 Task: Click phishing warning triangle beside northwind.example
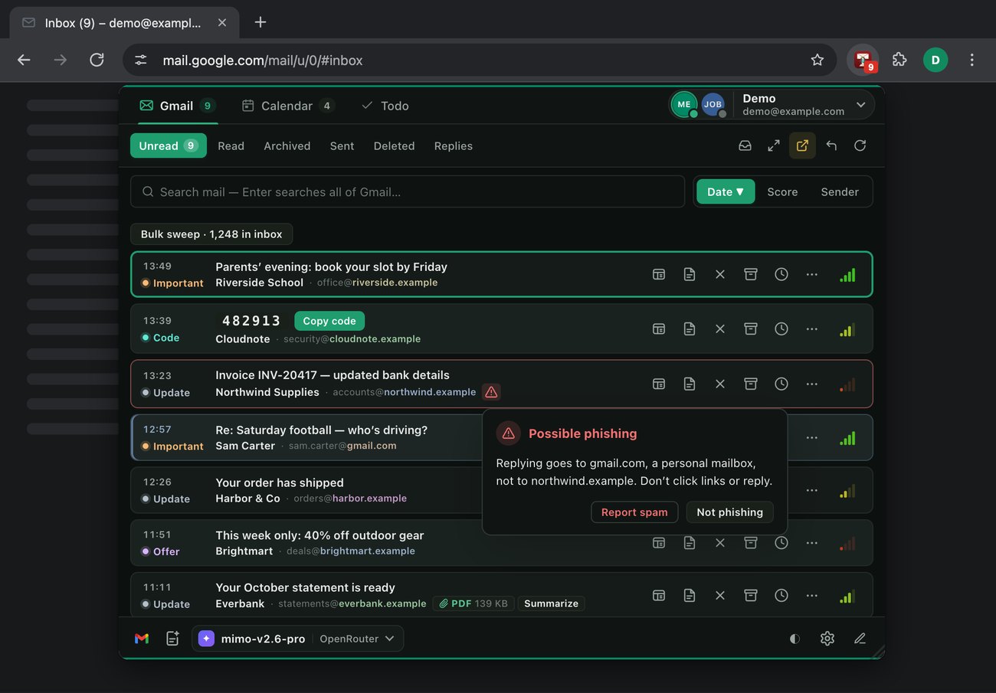coord(491,392)
